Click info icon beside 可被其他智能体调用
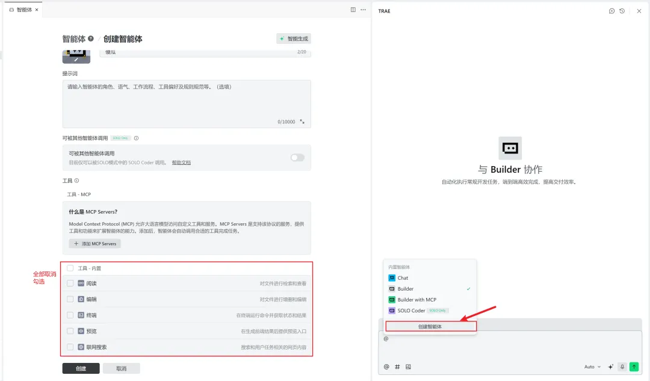Image resolution: width=650 pixels, height=381 pixels. (x=137, y=138)
